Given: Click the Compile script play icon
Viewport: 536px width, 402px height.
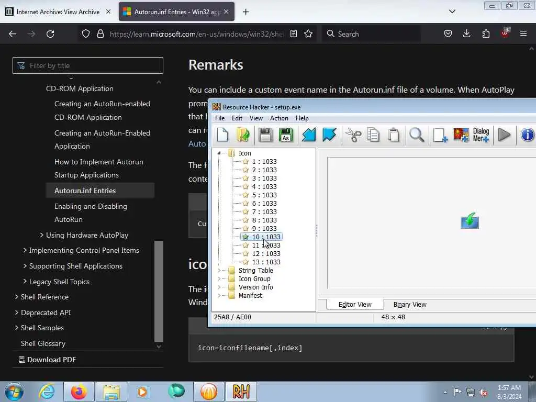Looking at the screenshot, I should 504,135.
